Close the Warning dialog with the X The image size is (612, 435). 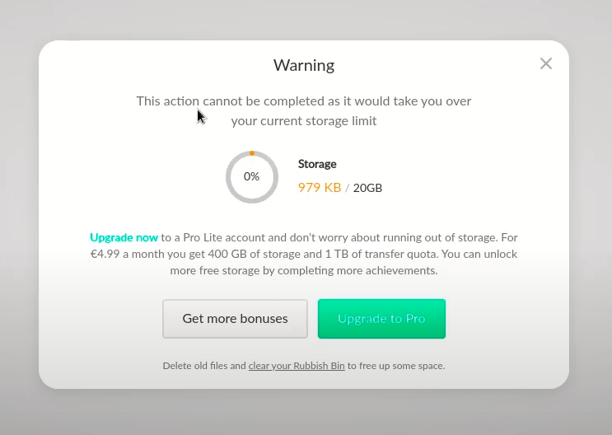(x=545, y=63)
